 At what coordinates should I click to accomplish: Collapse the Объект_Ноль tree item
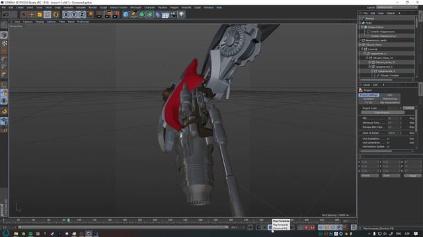[360, 45]
